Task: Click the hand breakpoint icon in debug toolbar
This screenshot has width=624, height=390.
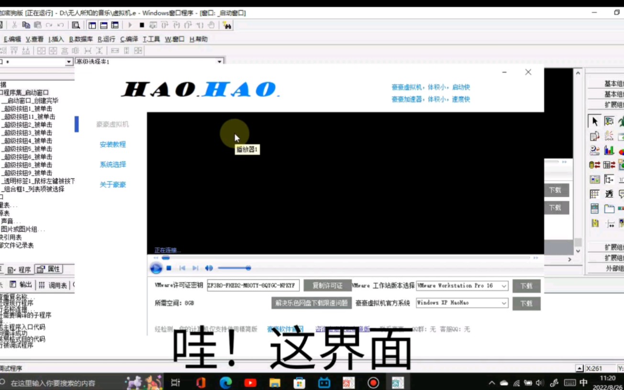Action: (x=211, y=25)
